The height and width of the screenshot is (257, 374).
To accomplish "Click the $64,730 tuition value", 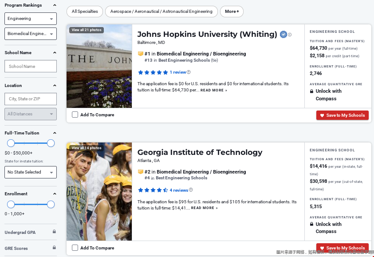I will 319,48.
